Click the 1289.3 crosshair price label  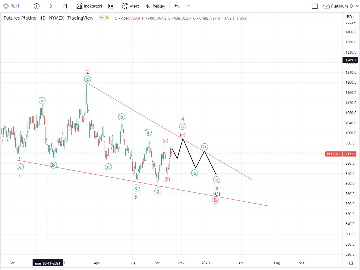point(350,60)
